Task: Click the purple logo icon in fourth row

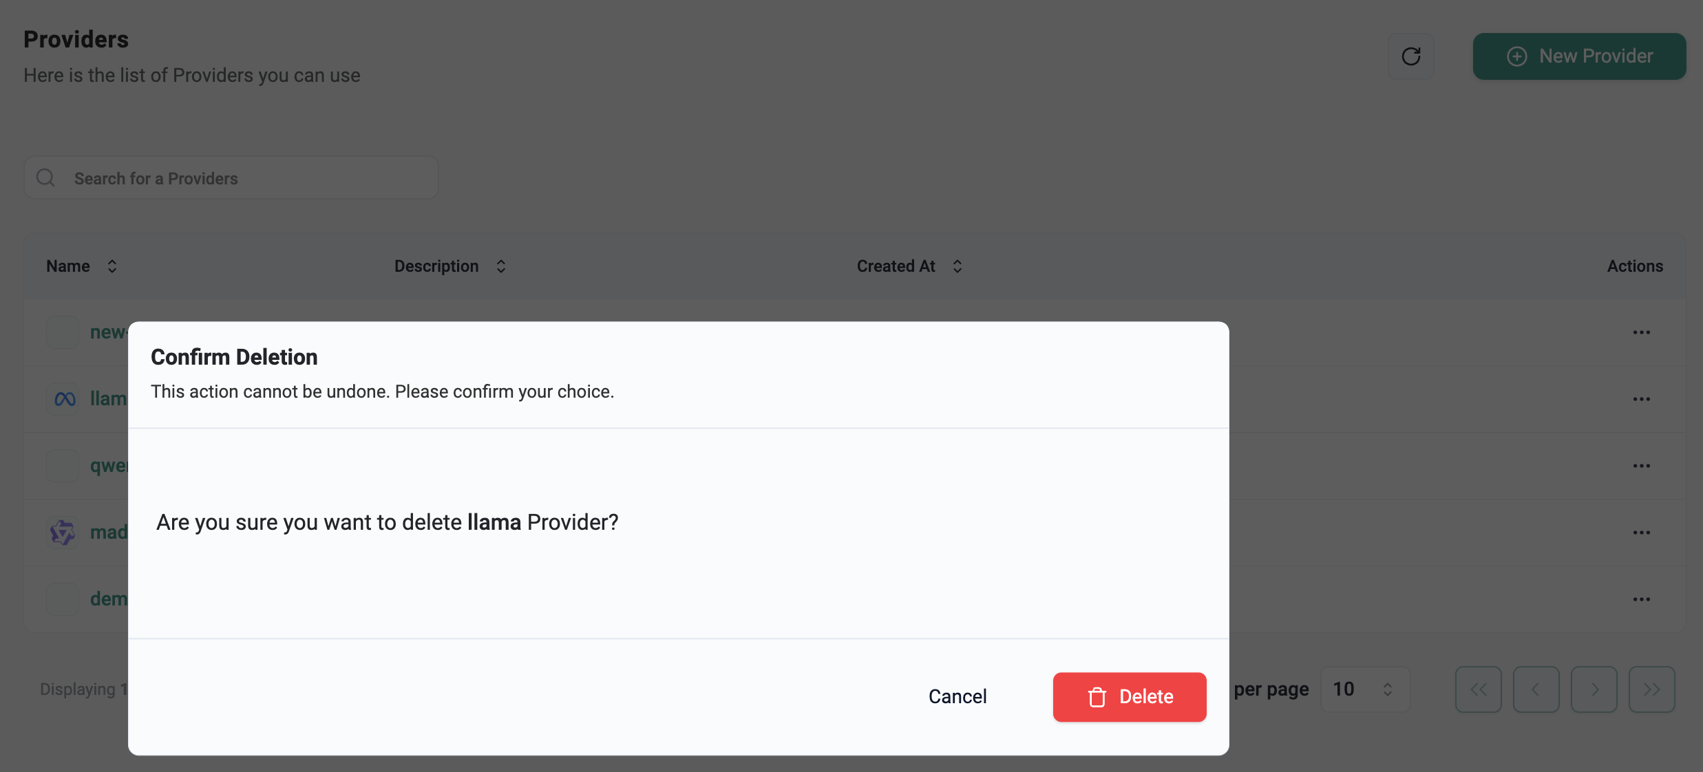Action: click(x=63, y=533)
